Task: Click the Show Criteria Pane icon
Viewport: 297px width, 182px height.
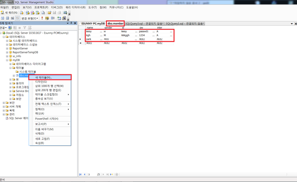Action: (7, 18)
